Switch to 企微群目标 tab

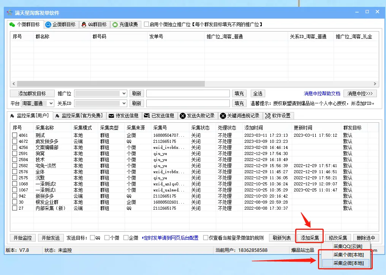click(61, 25)
